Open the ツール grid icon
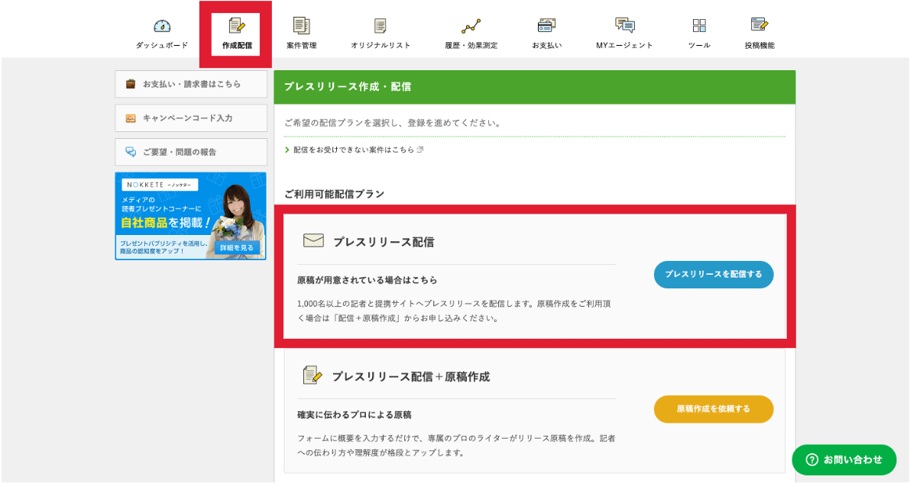This screenshot has height=483, width=910. click(699, 26)
